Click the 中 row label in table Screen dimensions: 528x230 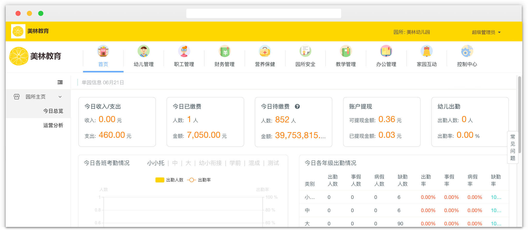[307, 210]
